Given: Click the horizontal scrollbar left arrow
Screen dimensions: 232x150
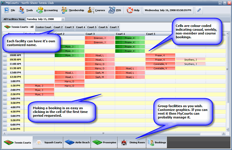Looking at the screenshot, I should point(5,133).
